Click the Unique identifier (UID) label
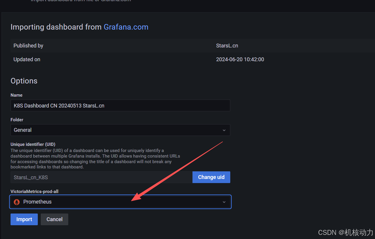This screenshot has height=239, width=375. tap(33, 144)
